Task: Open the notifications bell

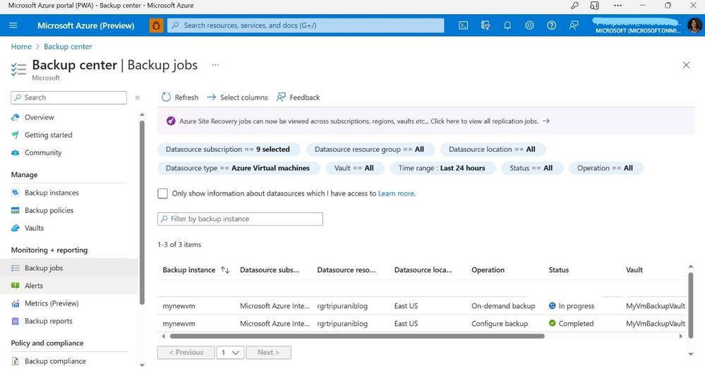Action: pyautogui.click(x=507, y=25)
